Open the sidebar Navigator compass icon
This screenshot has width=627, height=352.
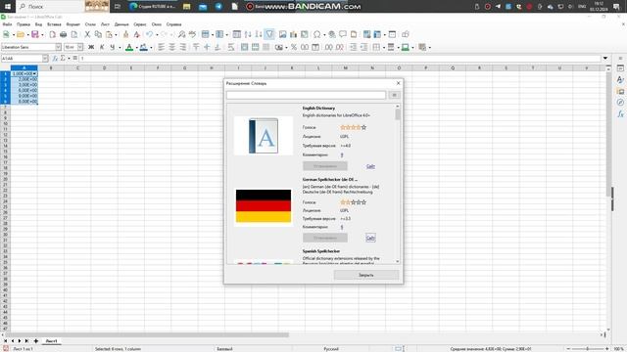(x=620, y=103)
